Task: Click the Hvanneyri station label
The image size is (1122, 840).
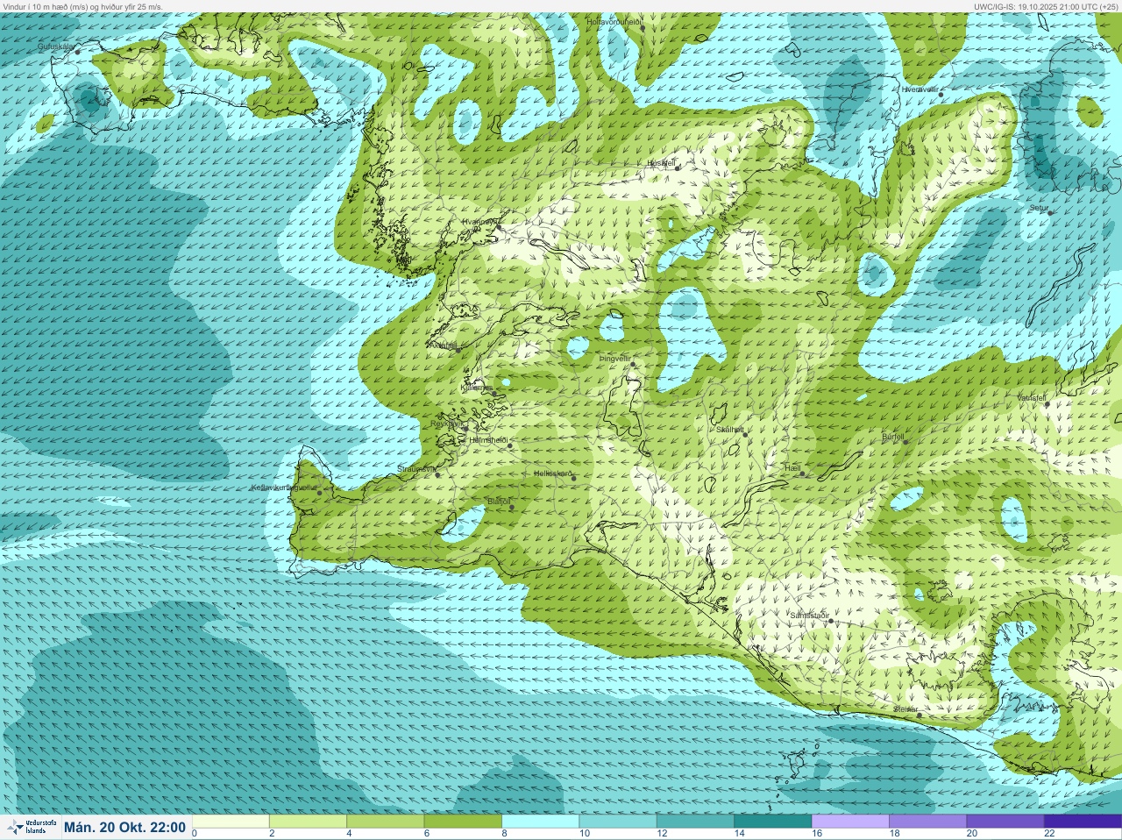Action: (479, 222)
